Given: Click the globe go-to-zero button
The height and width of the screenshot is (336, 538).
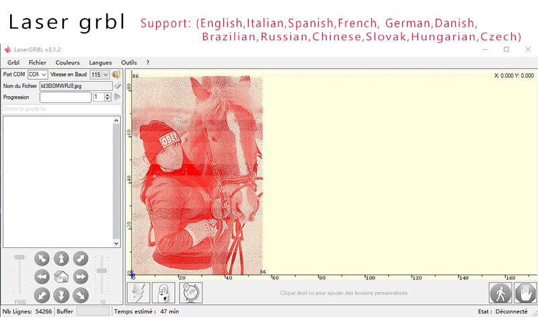Looking at the screenshot, I should point(191,293).
